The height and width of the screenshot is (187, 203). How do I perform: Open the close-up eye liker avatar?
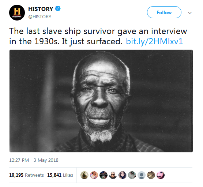(132, 175)
